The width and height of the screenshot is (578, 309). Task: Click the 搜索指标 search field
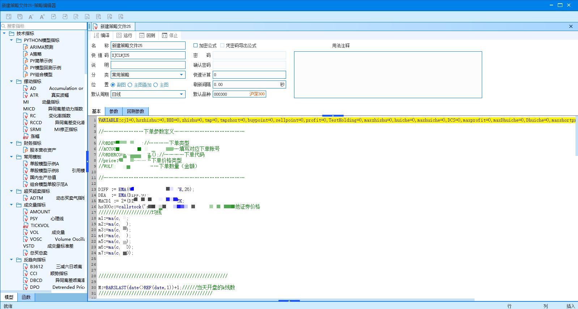coord(43,26)
